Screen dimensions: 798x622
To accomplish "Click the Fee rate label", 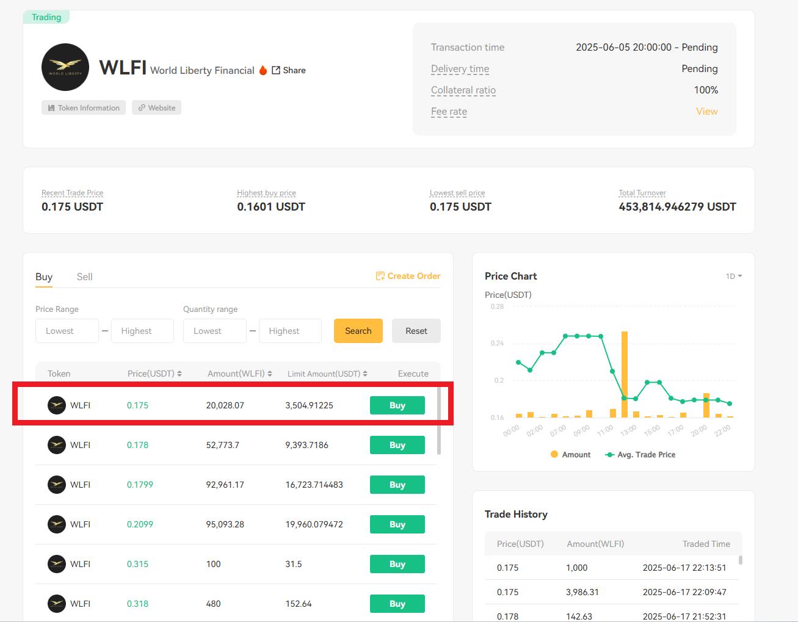I will click(x=449, y=112).
